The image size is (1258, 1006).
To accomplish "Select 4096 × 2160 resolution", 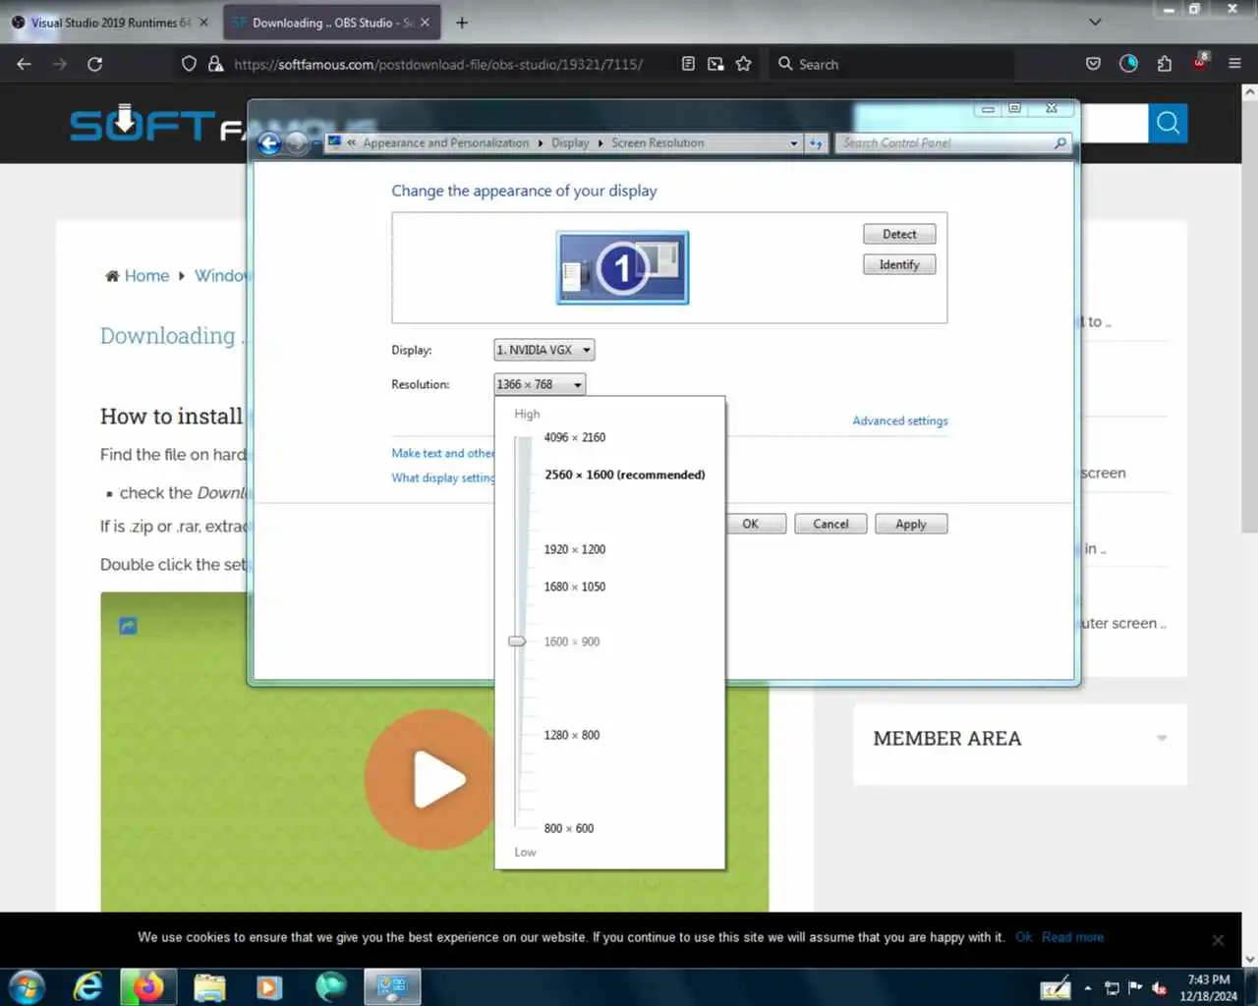I will pyautogui.click(x=575, y=437).
